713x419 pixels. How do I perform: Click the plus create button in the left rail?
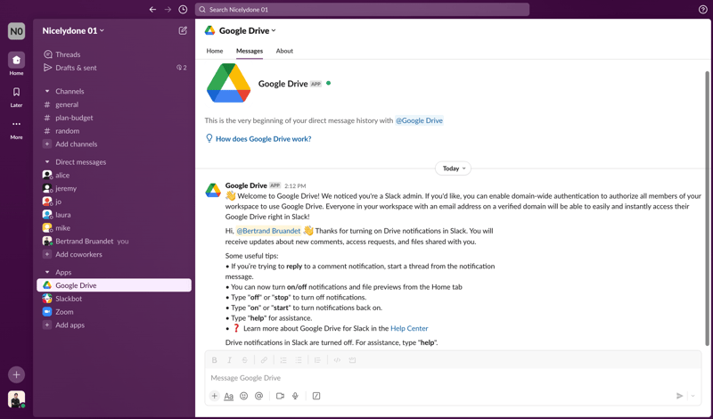pos(16,374)
